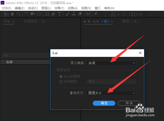Toggle the snap bounding-box icon
The height and width of the screenshot is (121, 164).
coord(157,14)
